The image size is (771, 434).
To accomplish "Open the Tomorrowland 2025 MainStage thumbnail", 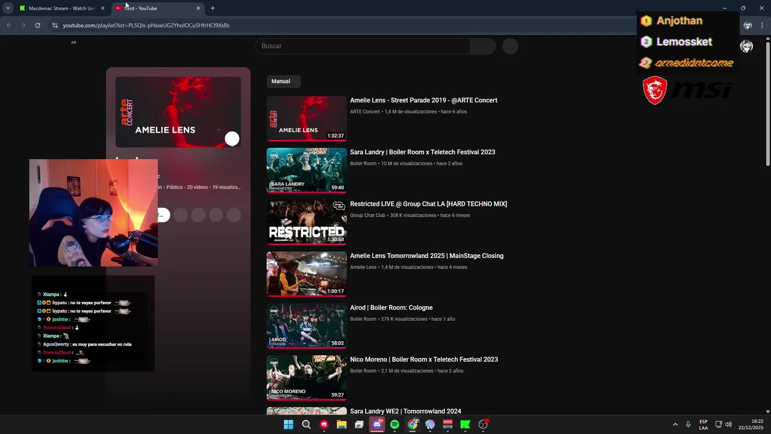I will (x=307, y=274).
